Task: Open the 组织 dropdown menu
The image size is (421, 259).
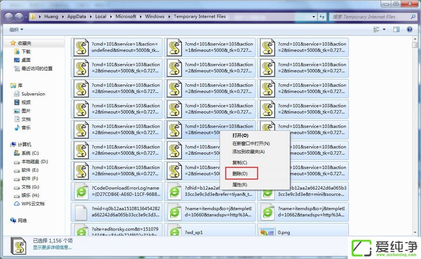Action: coord(16,29)
